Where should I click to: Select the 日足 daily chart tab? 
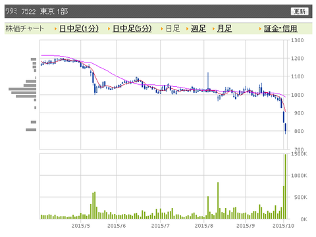pos(172,28)
